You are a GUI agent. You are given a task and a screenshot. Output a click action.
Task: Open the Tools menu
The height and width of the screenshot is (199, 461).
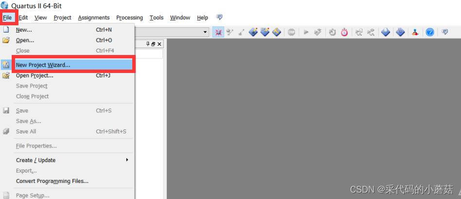pyautogui.click(x=157, y=18)
